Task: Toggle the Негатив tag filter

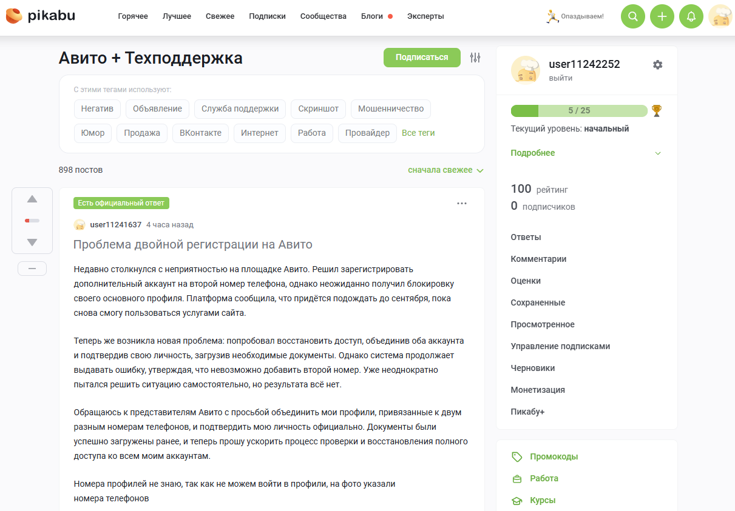Action: 97,109
